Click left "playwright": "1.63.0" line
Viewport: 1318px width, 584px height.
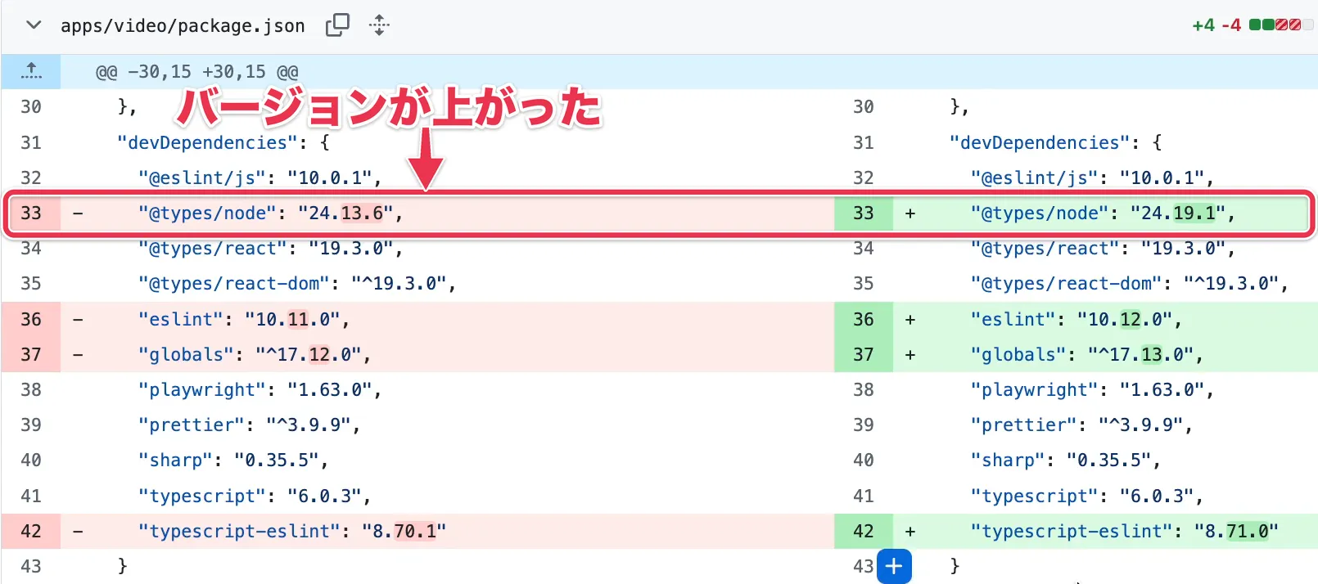(260, 390)
